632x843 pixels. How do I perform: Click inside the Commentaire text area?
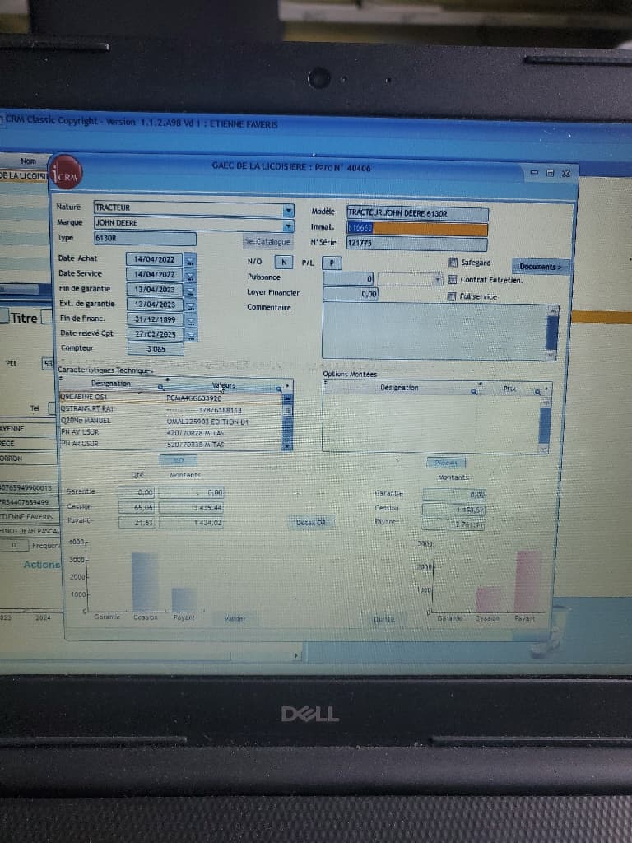[x=434, y=331]
